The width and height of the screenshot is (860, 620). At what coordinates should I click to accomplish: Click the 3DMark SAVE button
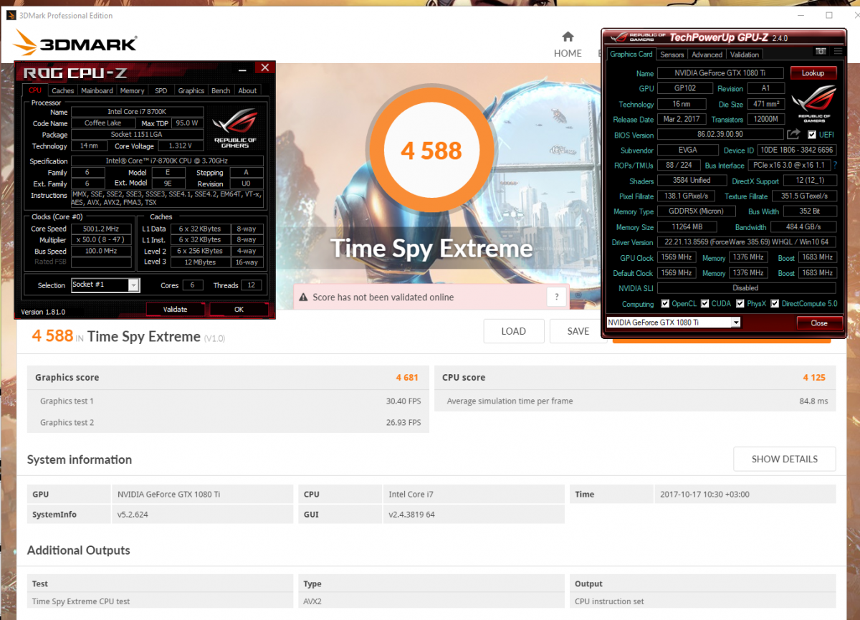coord(578,331)
